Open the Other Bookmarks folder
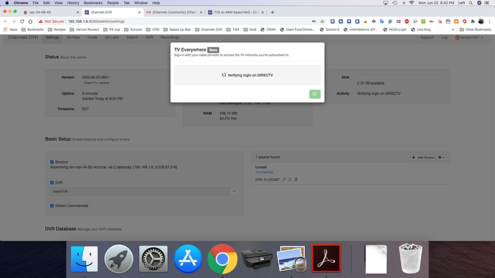 [476, 29]
